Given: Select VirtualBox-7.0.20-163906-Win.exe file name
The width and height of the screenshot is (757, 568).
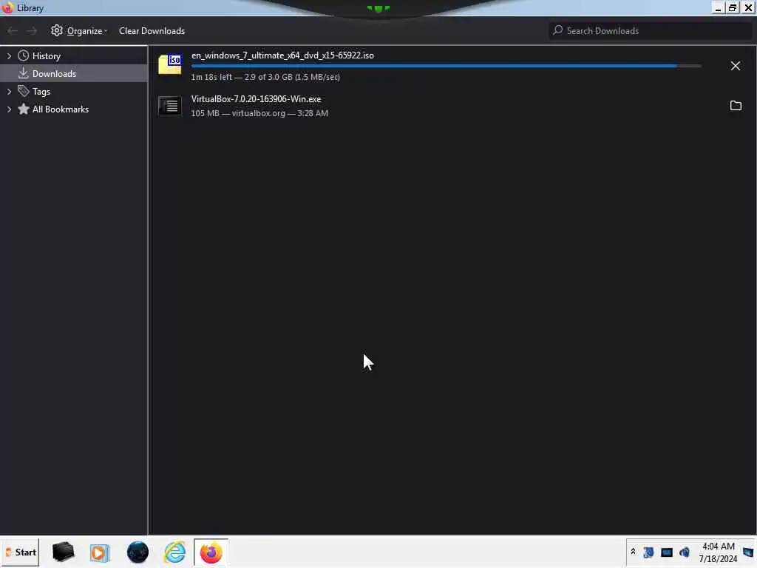Looking at the screenshot, I should coord(256,99).
